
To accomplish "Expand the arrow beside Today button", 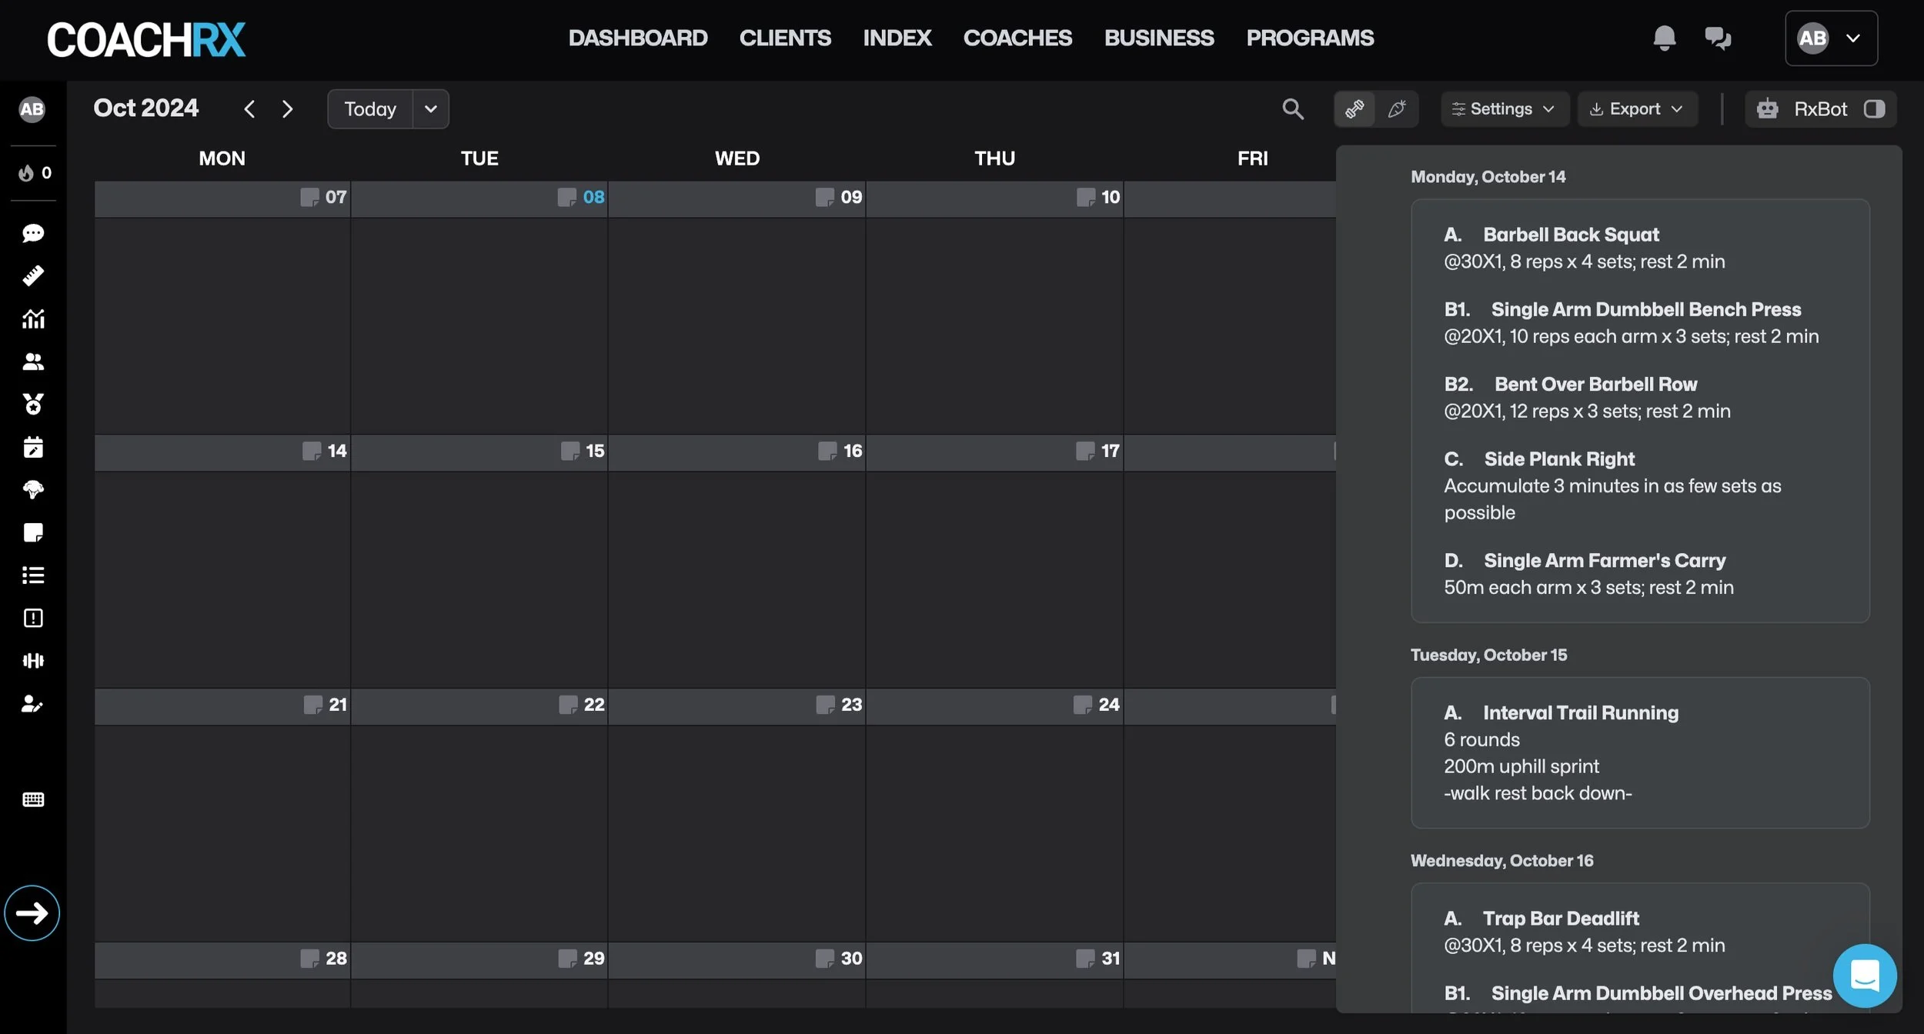I will tap(431, 109).
